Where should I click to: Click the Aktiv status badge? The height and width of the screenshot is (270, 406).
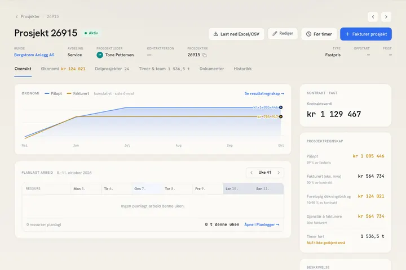click(91, 33)
